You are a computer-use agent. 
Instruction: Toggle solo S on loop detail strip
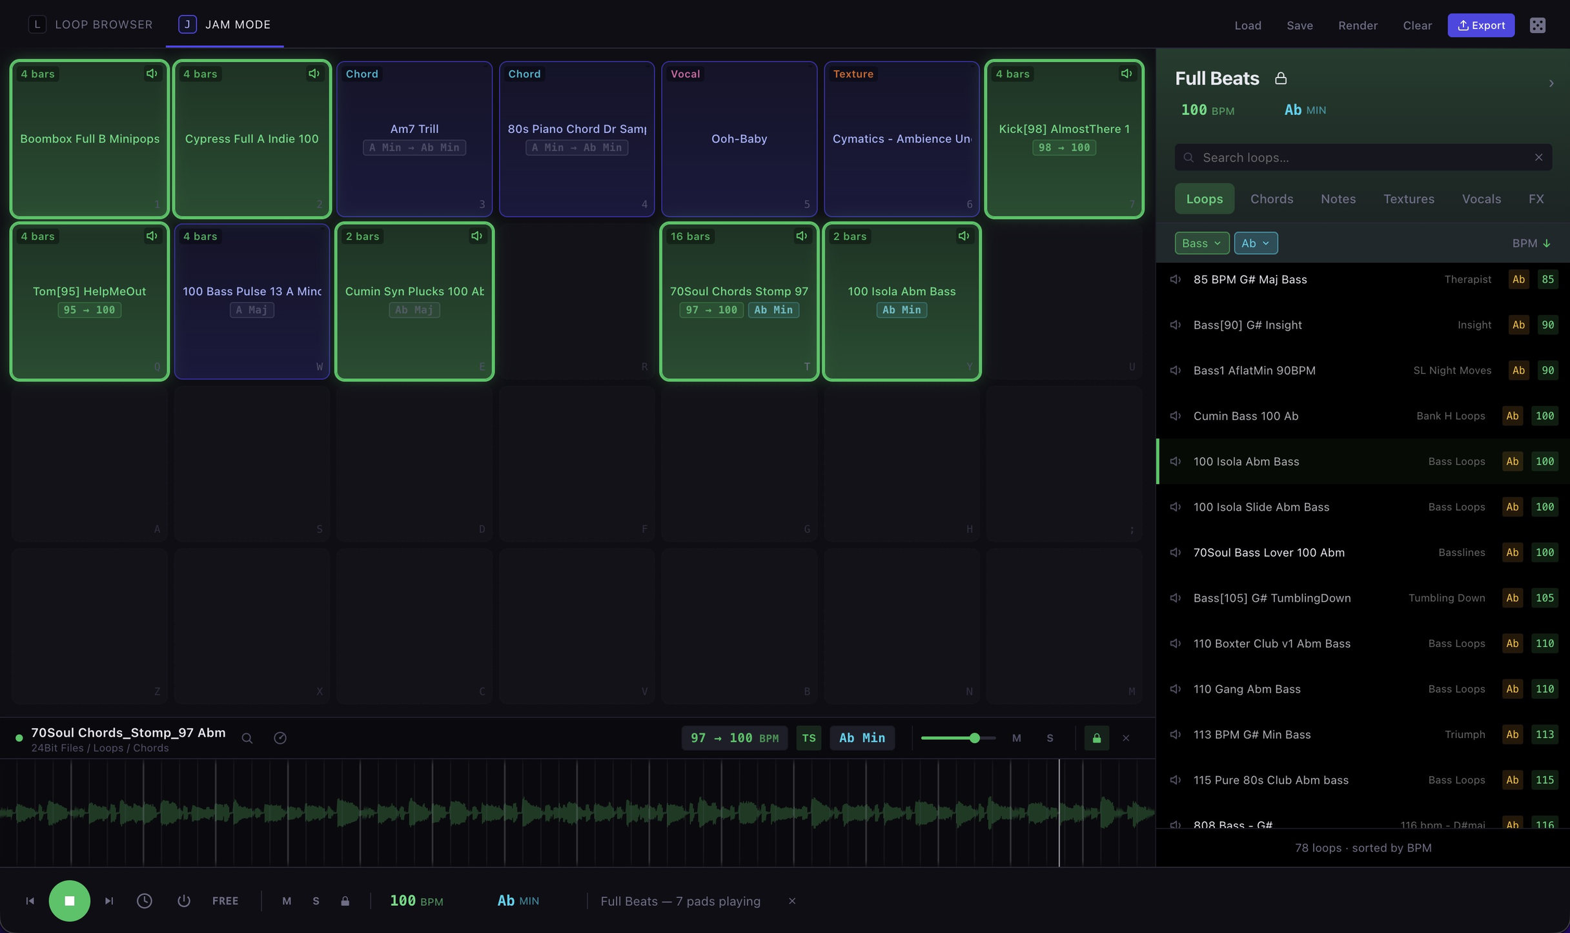1050,738
